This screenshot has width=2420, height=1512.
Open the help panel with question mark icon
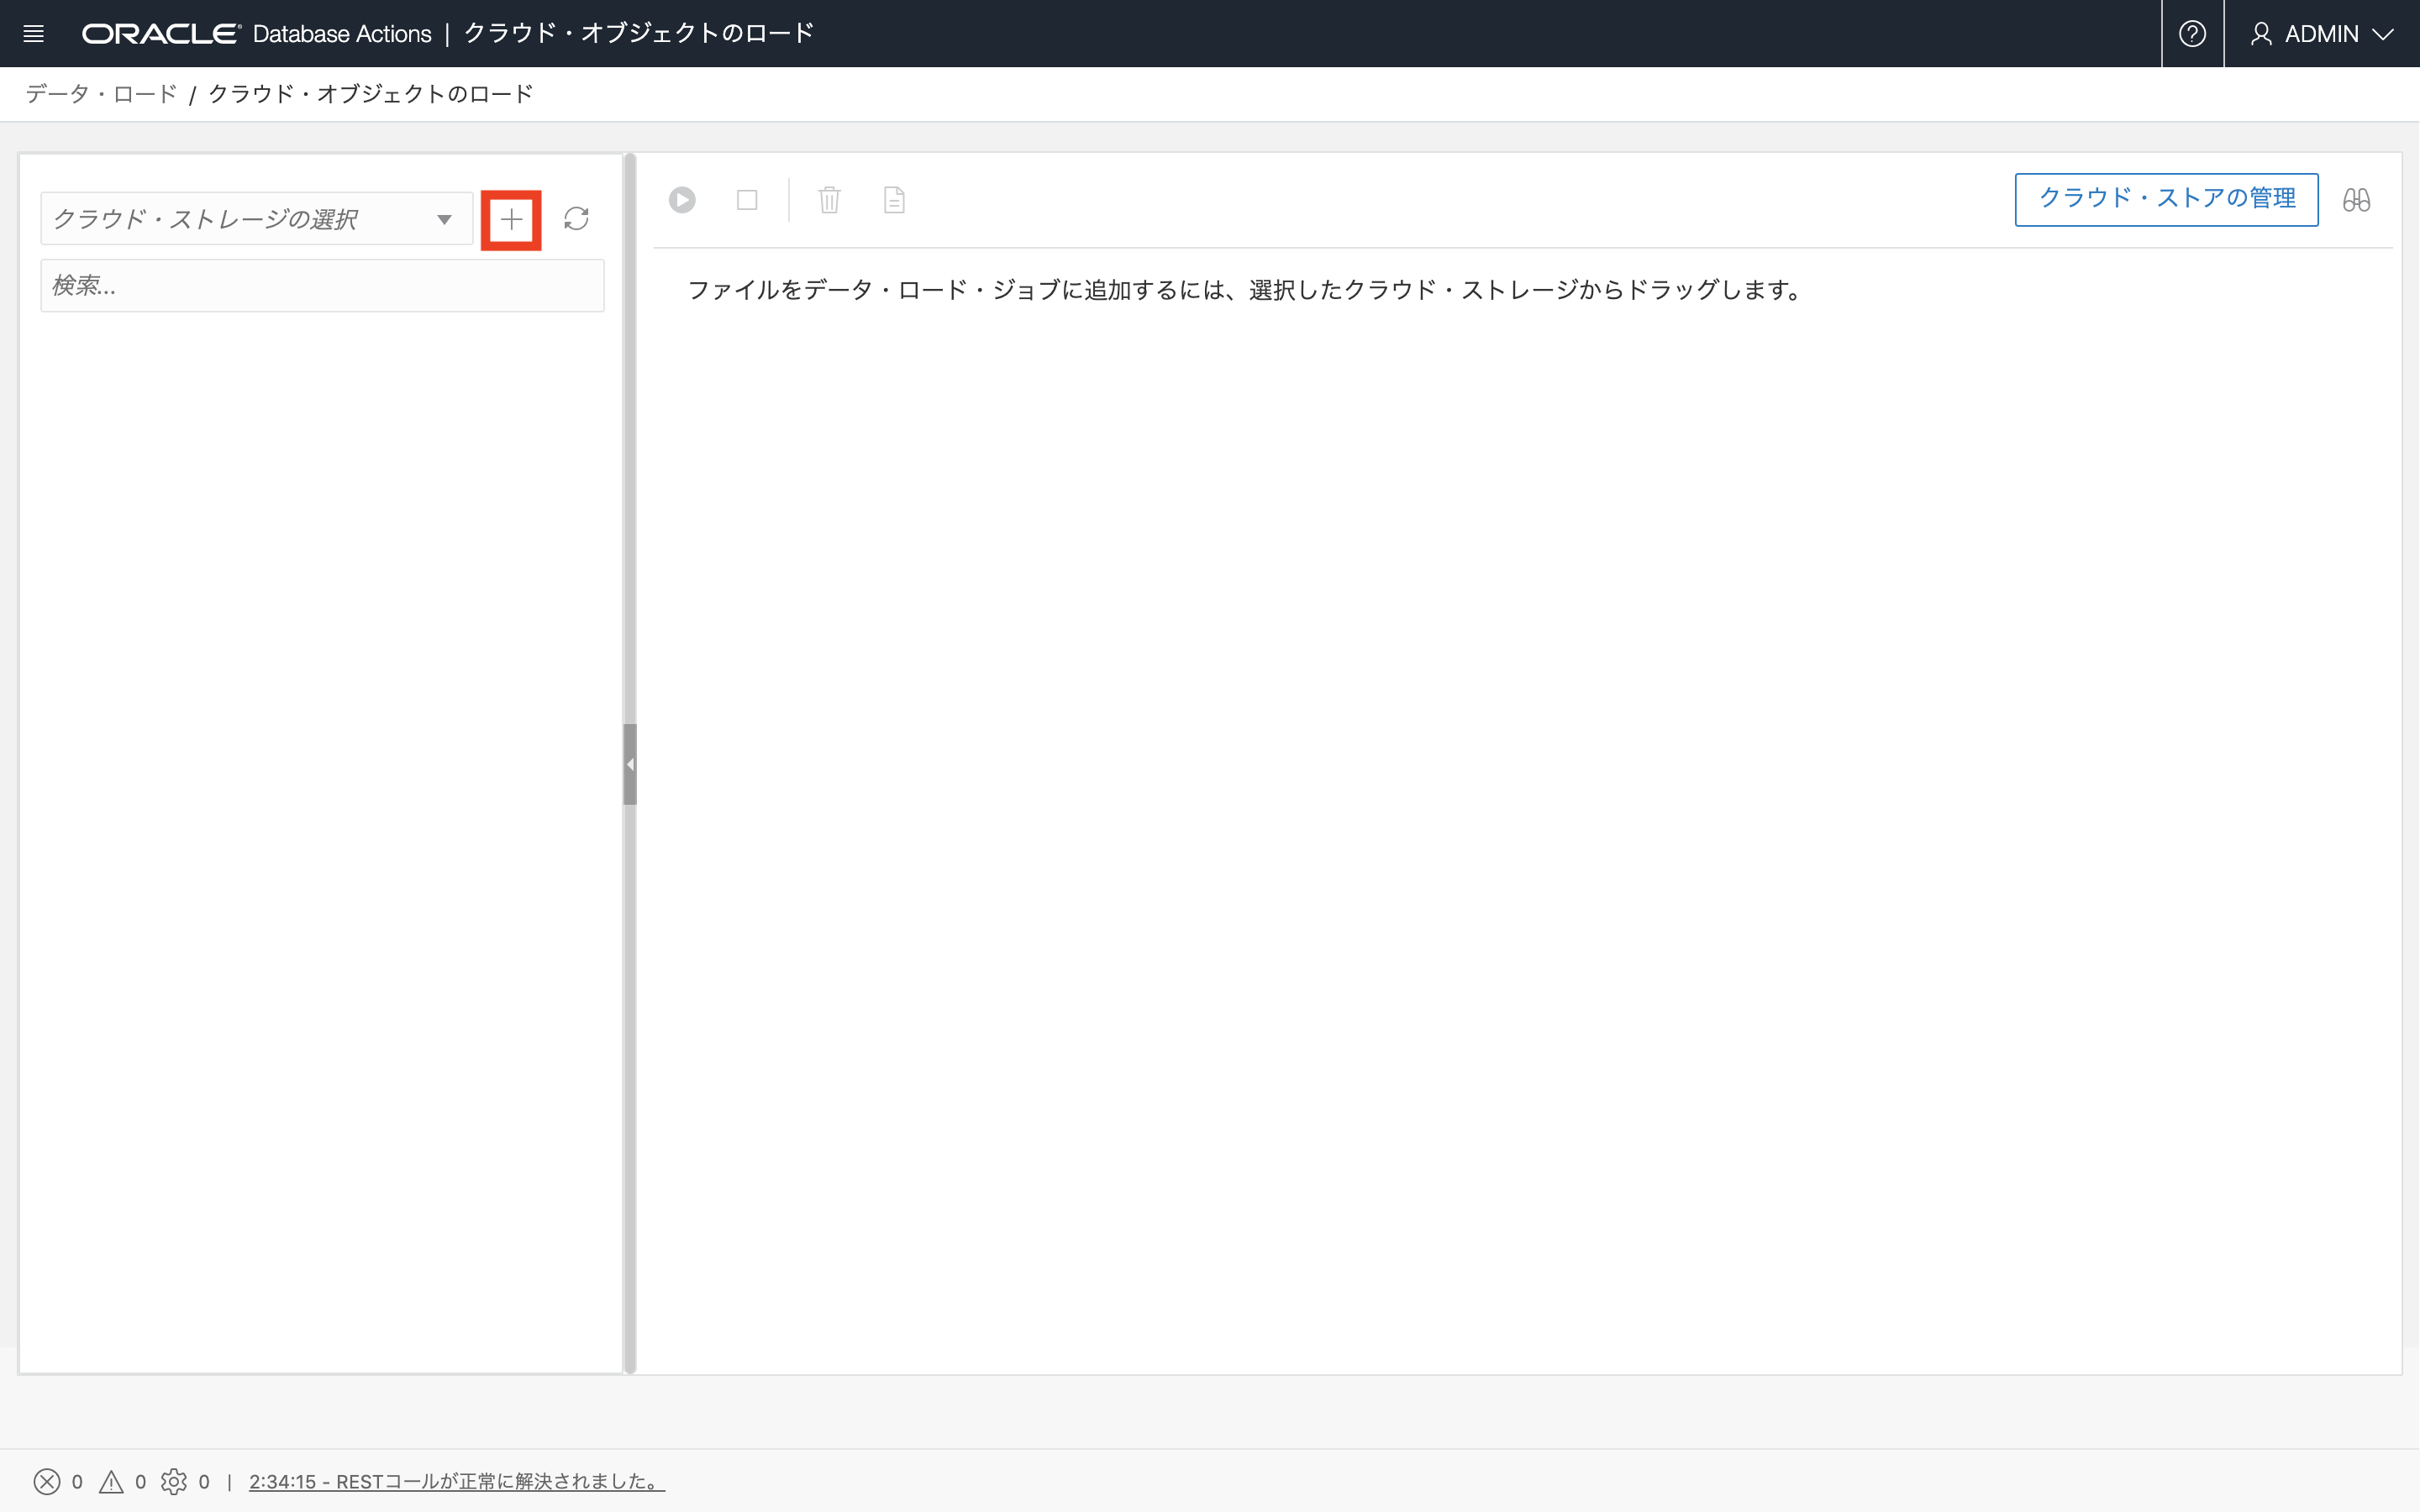click(x=2193, y=33)
